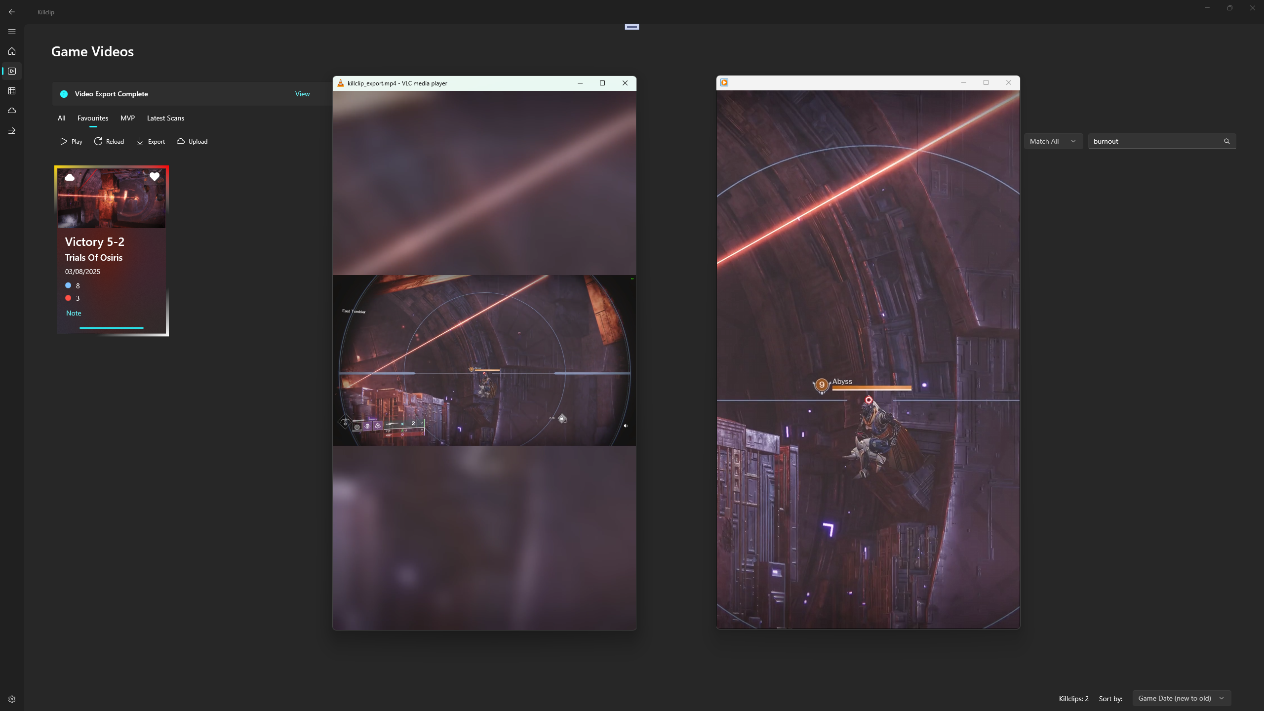Switch to the MVP tab
1264x711 pixels.
[127, 118]
